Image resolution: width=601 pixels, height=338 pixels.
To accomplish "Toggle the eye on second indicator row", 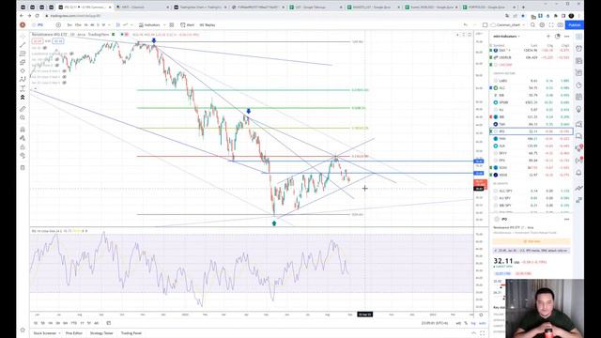I will point(71,54).
